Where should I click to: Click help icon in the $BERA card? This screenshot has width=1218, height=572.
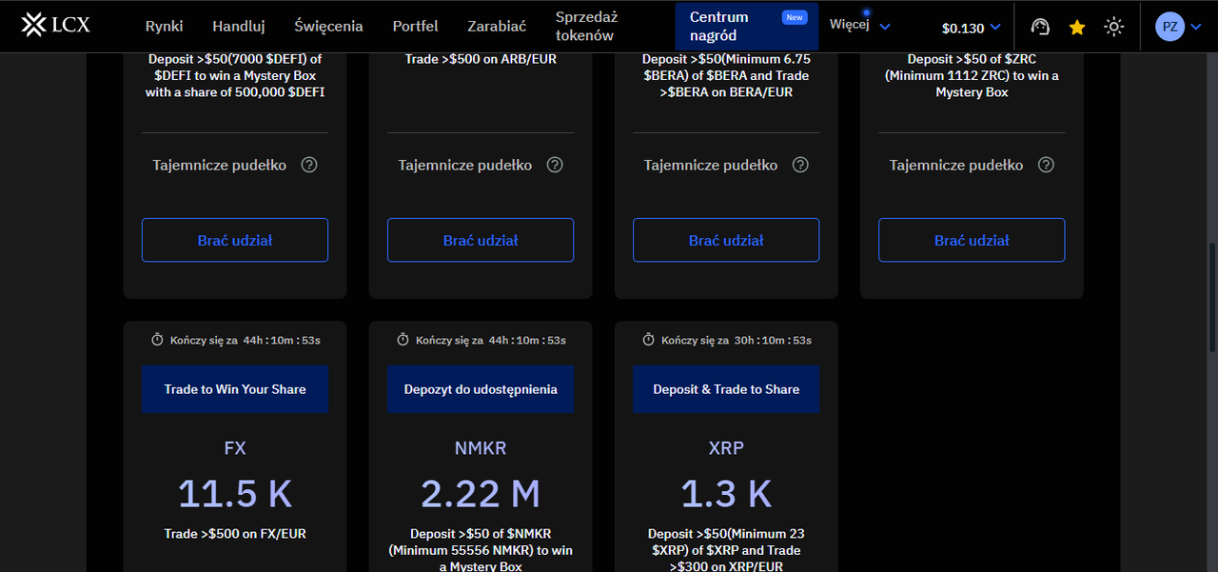pos(800,165)
